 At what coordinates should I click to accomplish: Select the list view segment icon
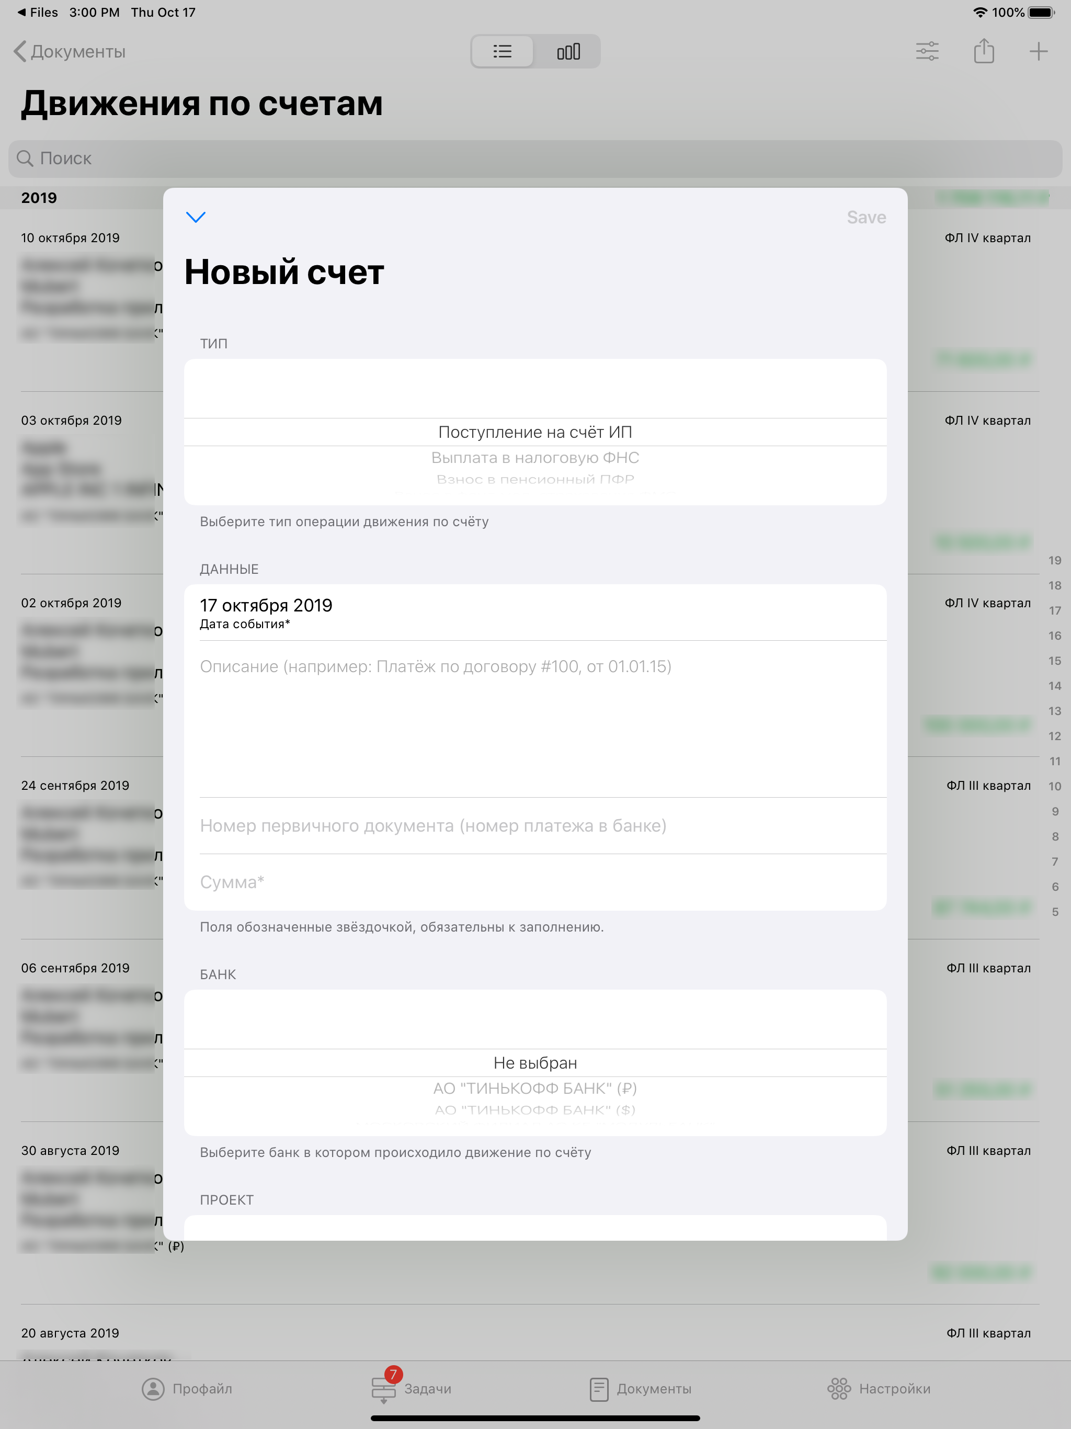(503, 51)
